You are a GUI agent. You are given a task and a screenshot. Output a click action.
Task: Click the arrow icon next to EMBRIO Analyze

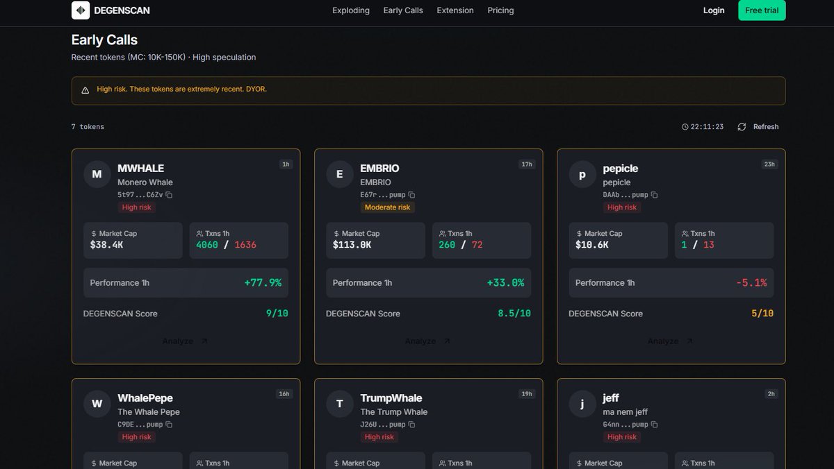coord(446,341)
